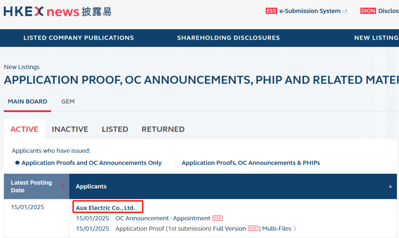The height and width of the screenshot is (238, 399).
Task: Click the 15/01/2025 latest posting date cell
Action: pyautogui.click(x=27, y=207)
